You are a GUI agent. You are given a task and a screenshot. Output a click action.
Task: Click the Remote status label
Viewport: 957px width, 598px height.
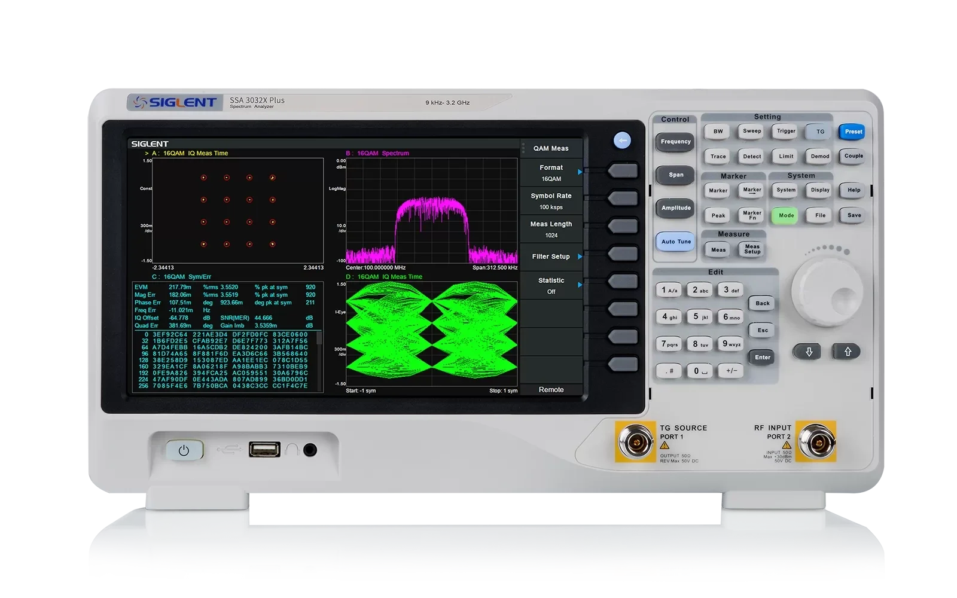tap(551, 390)
